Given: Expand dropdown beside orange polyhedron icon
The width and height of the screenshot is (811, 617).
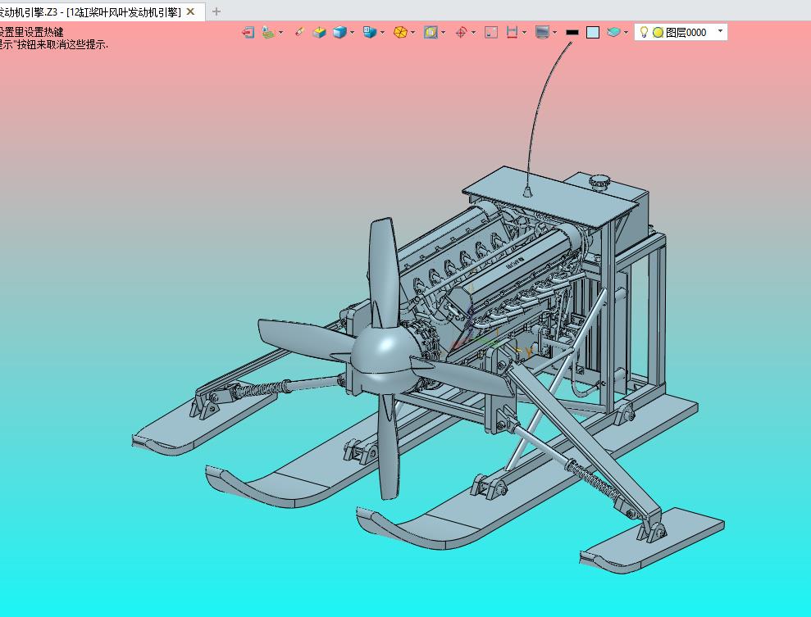Looking at the screenshot, I should tap(412, 33).
